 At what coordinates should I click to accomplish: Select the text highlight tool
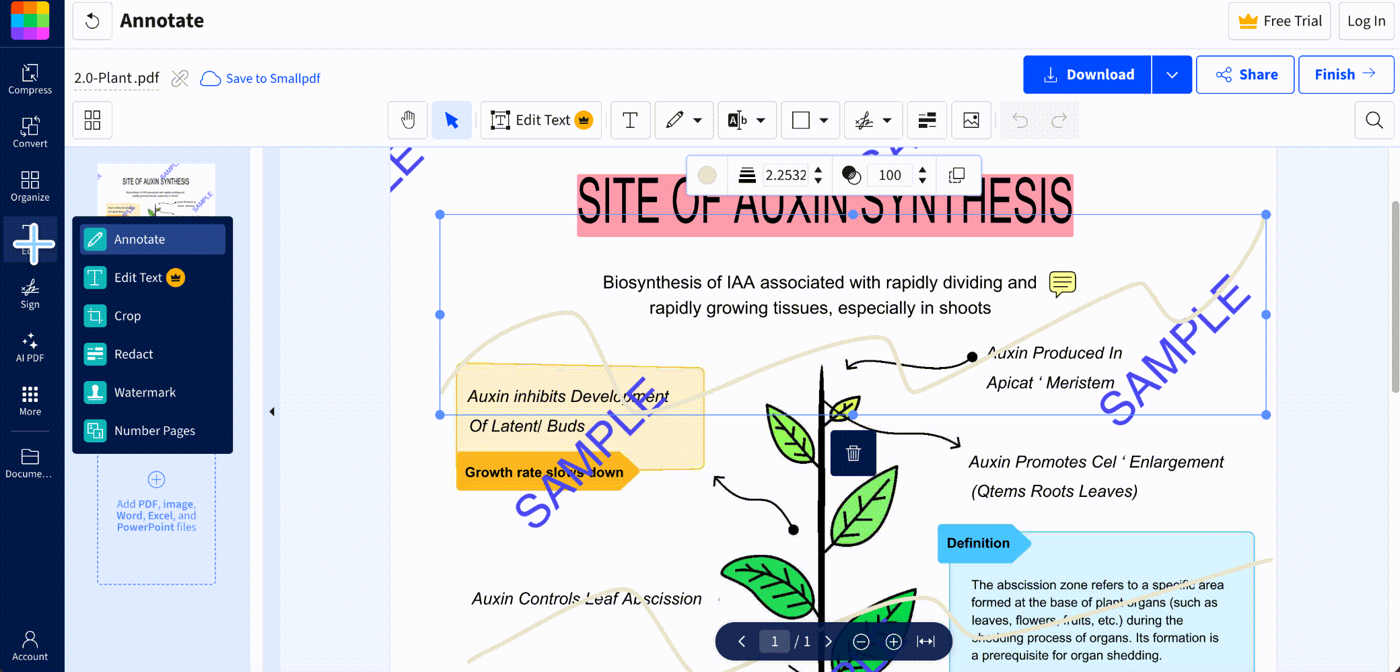click(738, 120)
